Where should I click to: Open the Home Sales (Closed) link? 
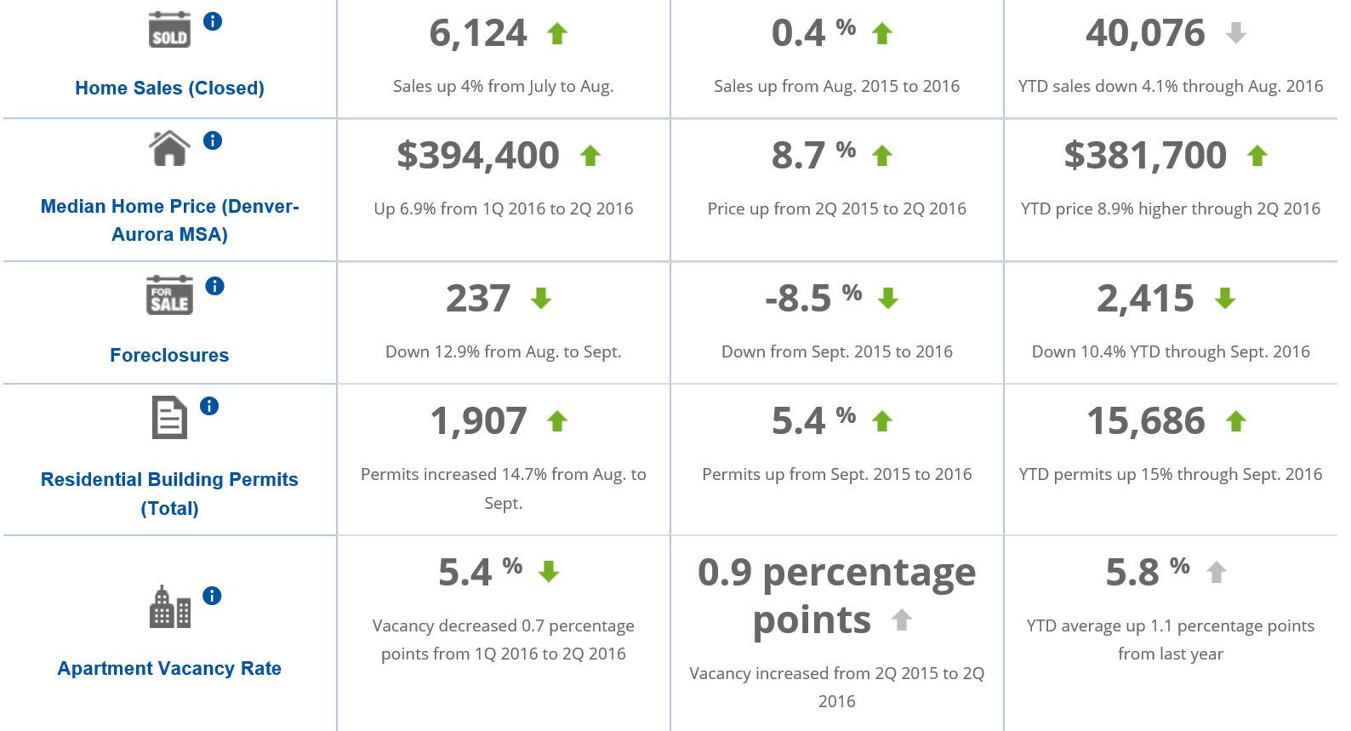point(169,88)
